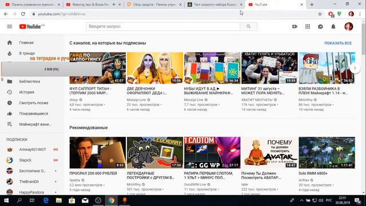366x206 pixels.
Task: Click the playlist icon beside Майнкрафт вани...
Action: coord(10,124)
